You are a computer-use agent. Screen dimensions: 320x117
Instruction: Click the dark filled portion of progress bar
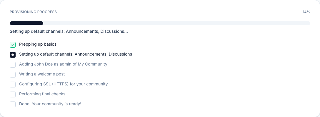tap(26, 23)
